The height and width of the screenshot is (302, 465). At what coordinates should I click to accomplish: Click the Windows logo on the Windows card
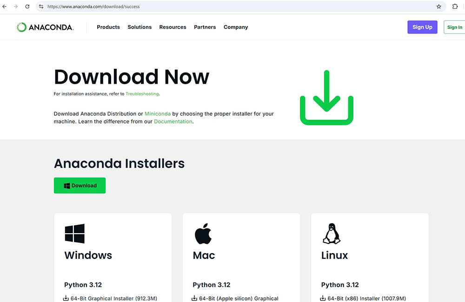pyautogui.click(x=75, y=234)
